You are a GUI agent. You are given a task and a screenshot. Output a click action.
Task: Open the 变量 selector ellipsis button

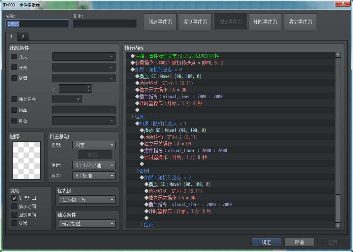point(111,78)
